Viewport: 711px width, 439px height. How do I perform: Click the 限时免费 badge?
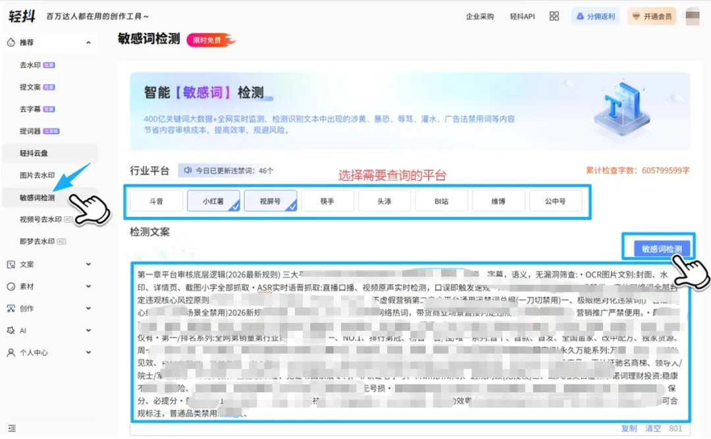click(x=211, y=40)
